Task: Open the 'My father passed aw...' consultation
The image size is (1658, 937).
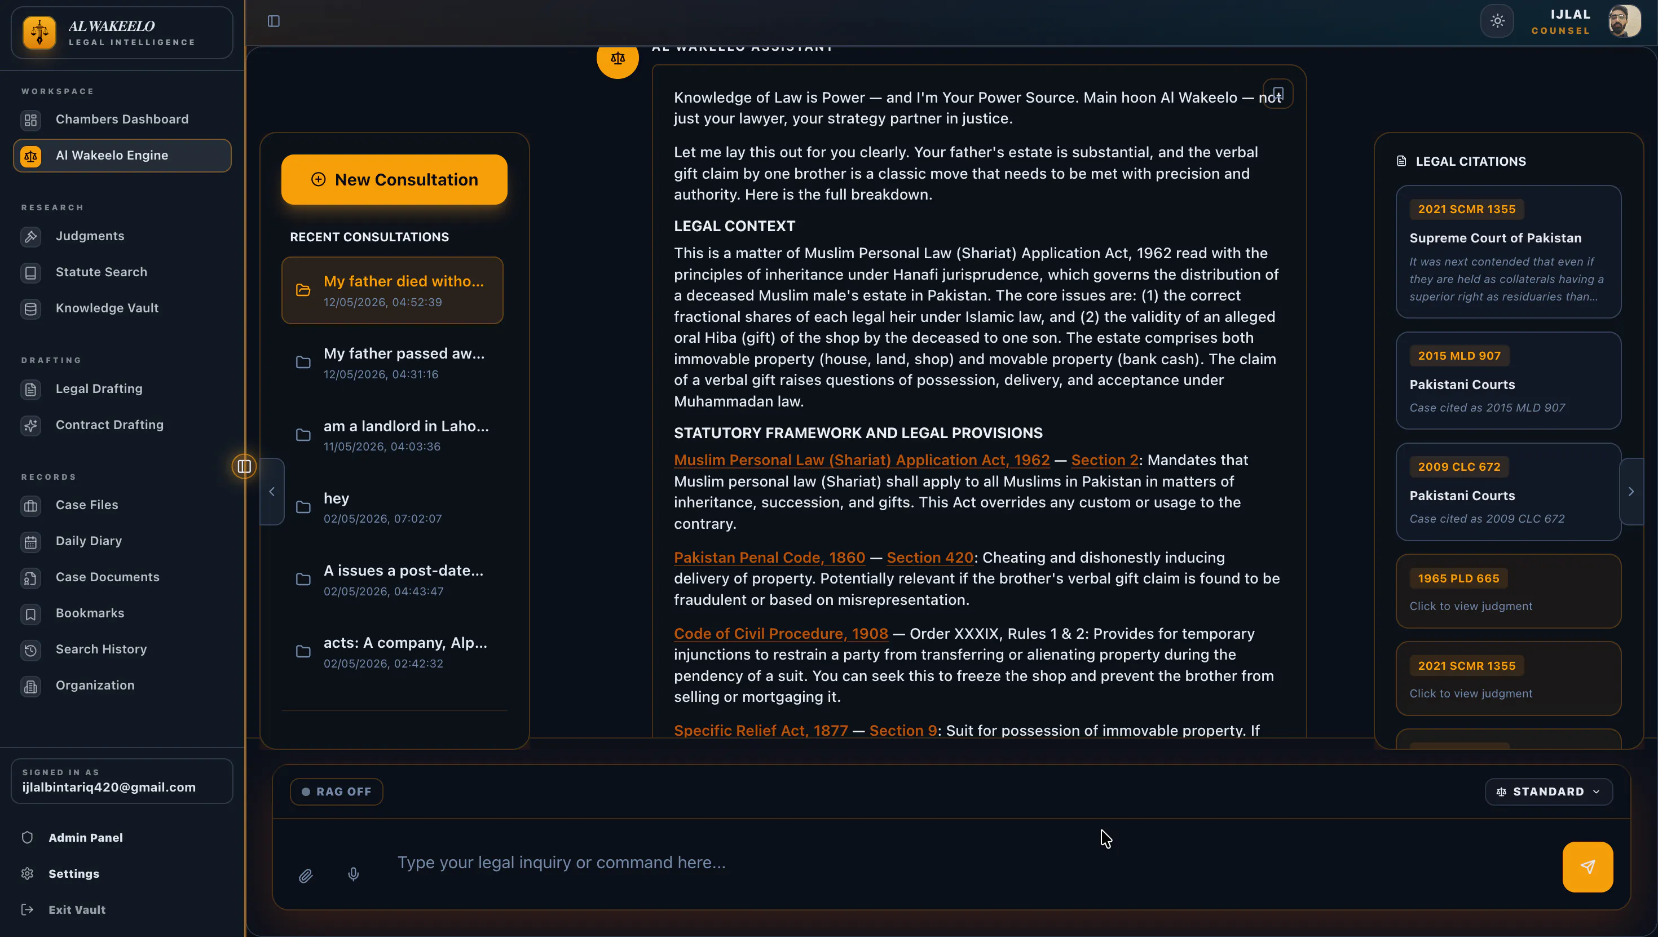Action: [x=392, y=363]
